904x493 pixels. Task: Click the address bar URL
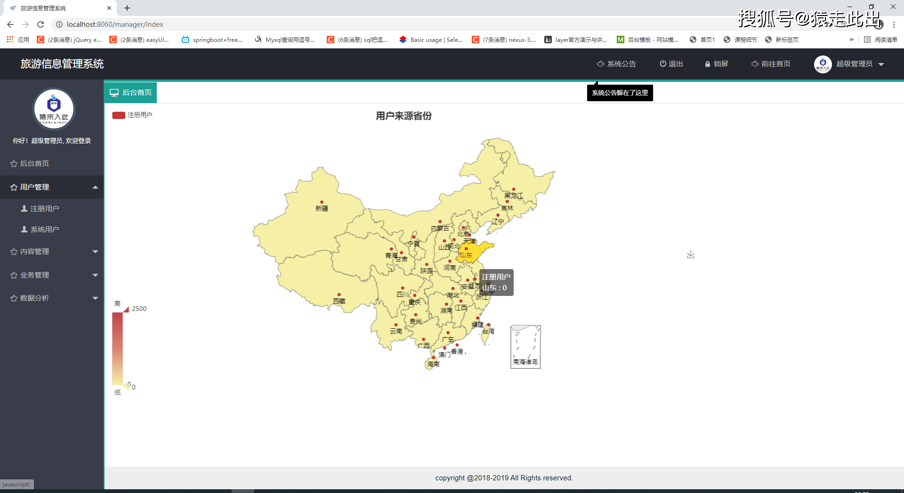115,24
